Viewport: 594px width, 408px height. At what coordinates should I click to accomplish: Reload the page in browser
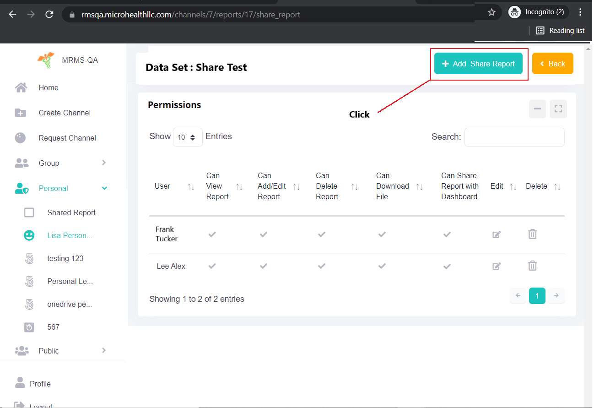(49, 14)
